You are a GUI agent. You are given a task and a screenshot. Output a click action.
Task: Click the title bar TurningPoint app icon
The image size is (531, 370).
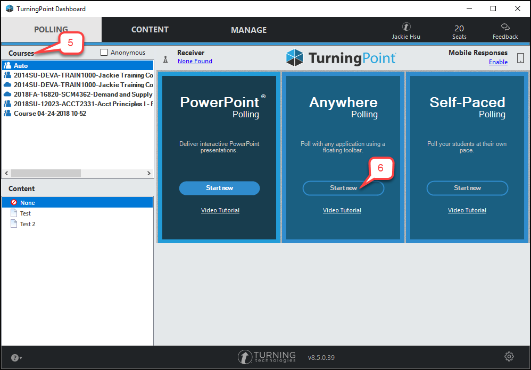(x=10, y=8)
